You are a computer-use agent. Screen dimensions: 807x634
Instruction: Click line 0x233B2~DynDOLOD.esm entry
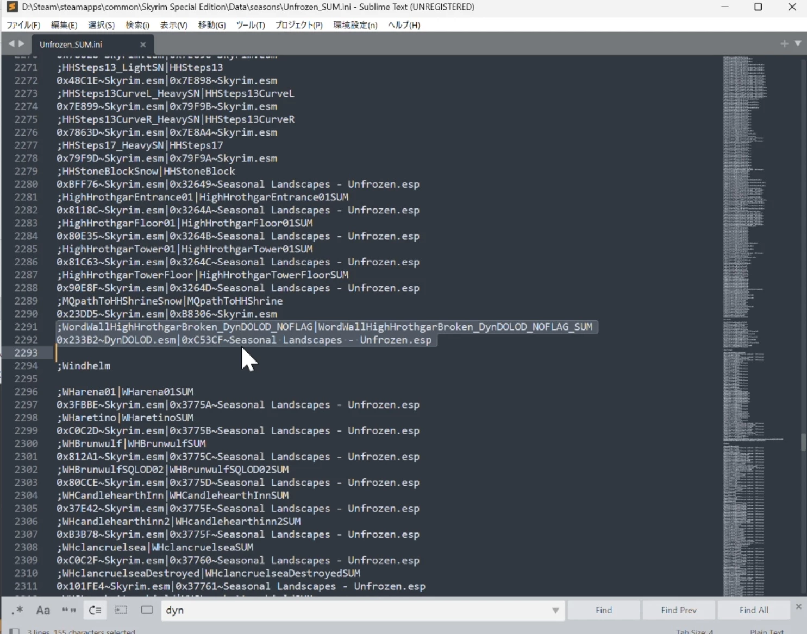coord(244,340)
